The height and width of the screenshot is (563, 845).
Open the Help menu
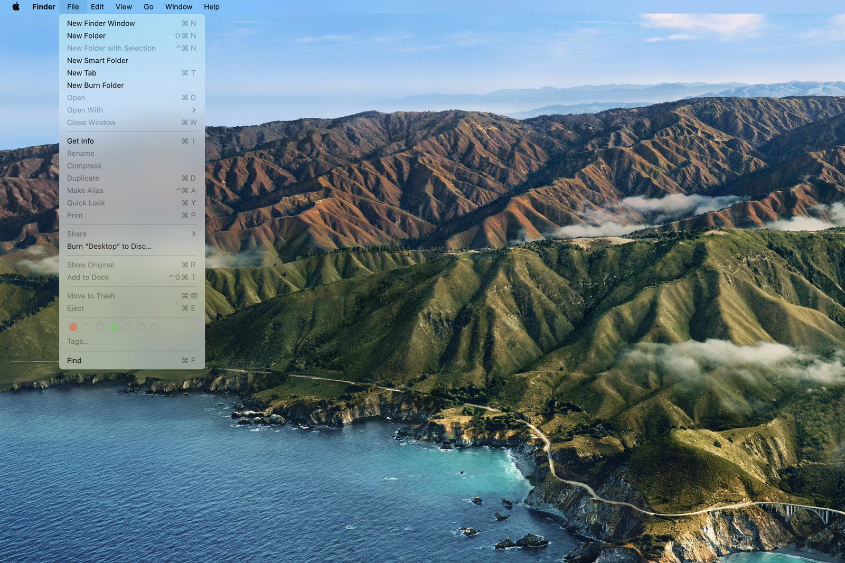(212, 7)
